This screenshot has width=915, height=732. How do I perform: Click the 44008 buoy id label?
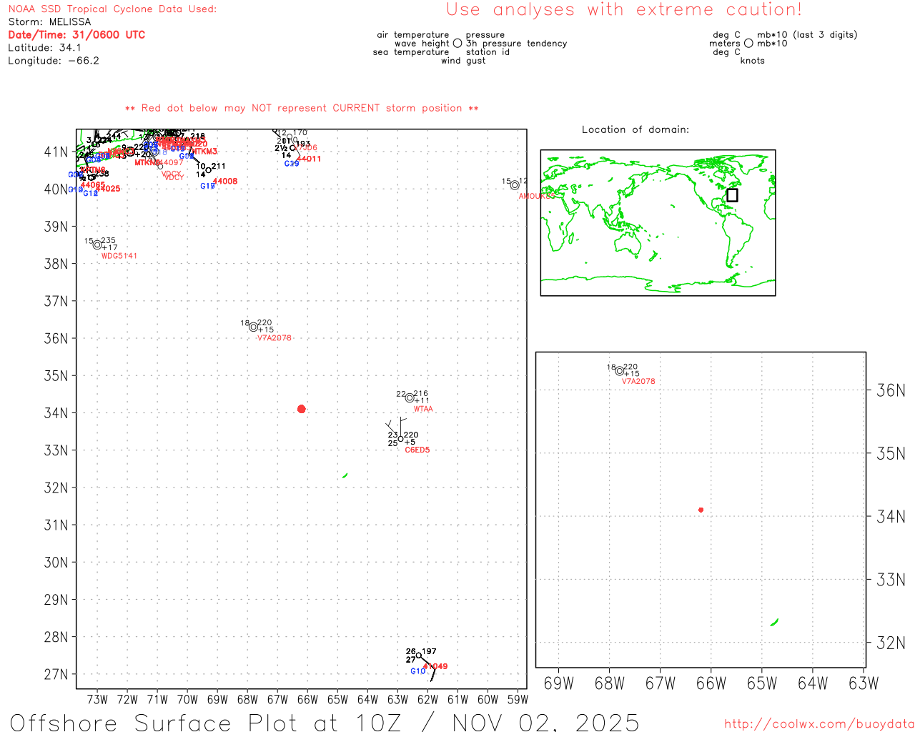tap(225, 182)
